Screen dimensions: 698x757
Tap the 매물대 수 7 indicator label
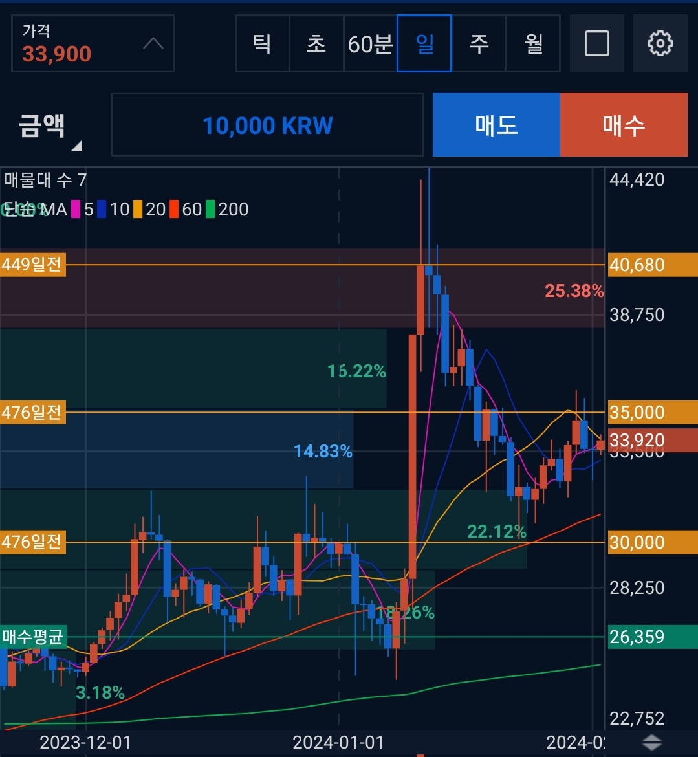tap(46, 180)
